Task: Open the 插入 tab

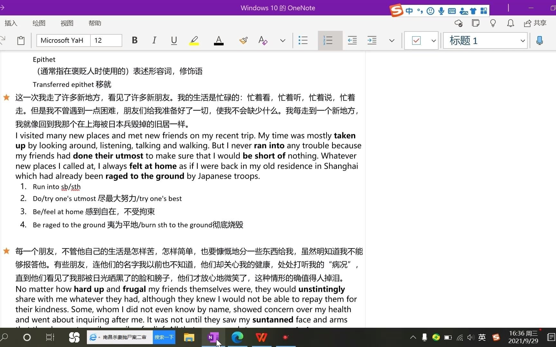Action: tap(11, 23)
